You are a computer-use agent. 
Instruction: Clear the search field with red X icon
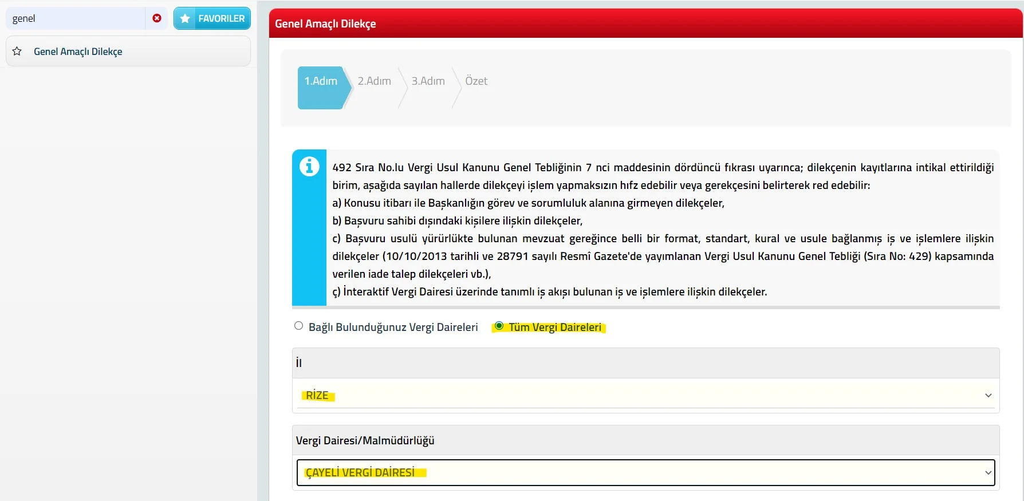point(157,18)
